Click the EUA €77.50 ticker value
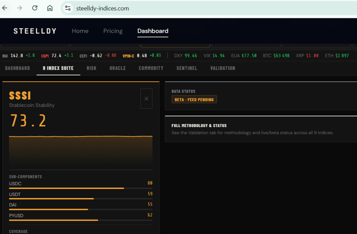357x234 pixels. (244, 56)
